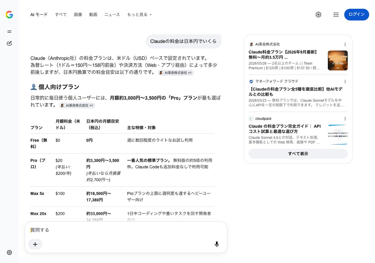
Task: Focus the 質問する input field
Action: click(x=126, y=230)
